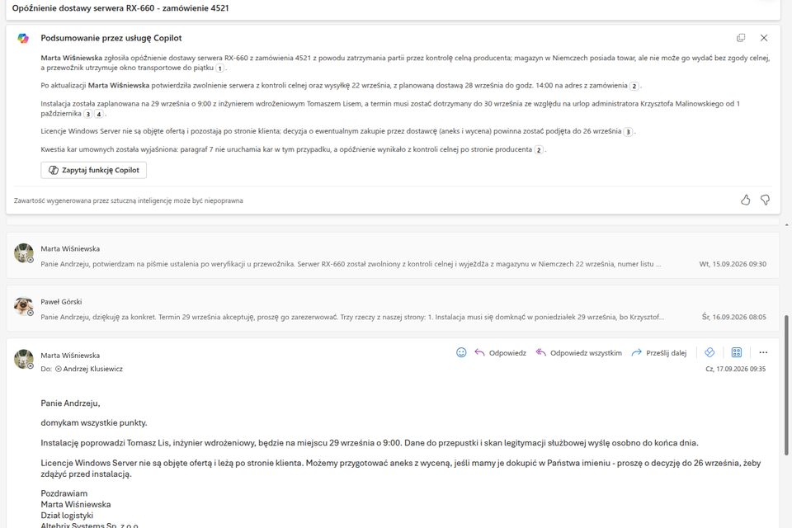Reply with the Odpowiedz button
The width and height of the screenshot is (792, 528).
click(500, 352)
